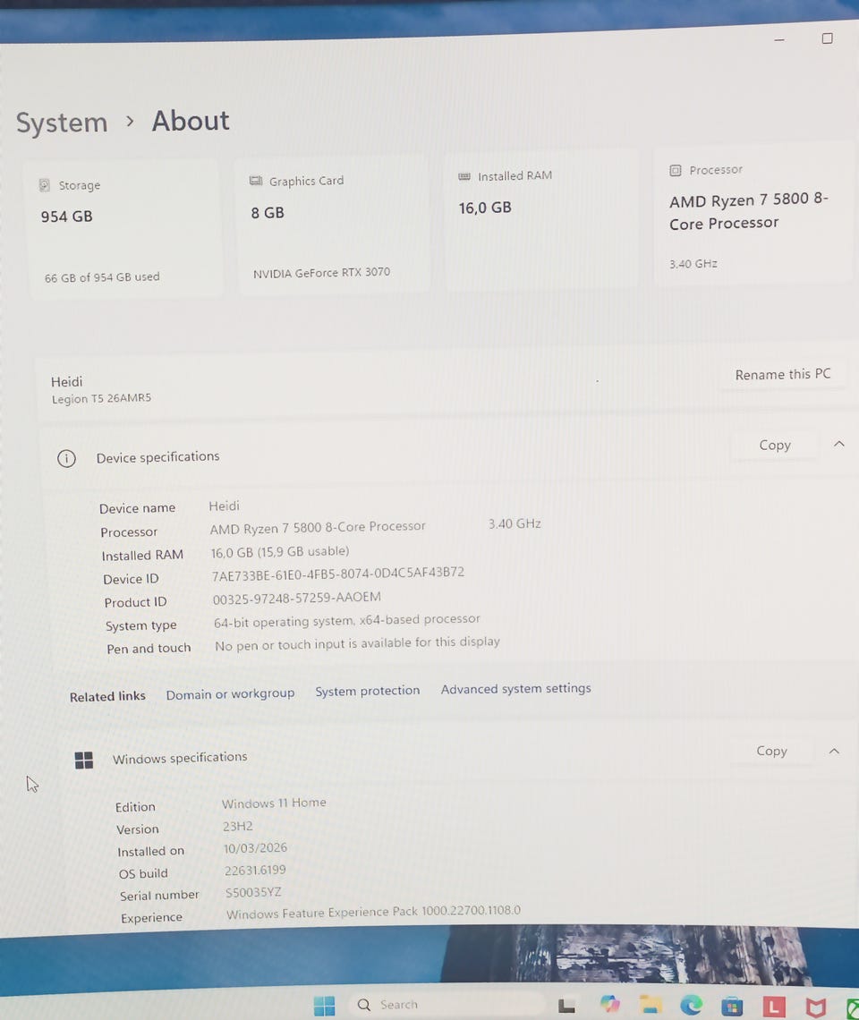
Task: Open System protection link
Action: 368,691
